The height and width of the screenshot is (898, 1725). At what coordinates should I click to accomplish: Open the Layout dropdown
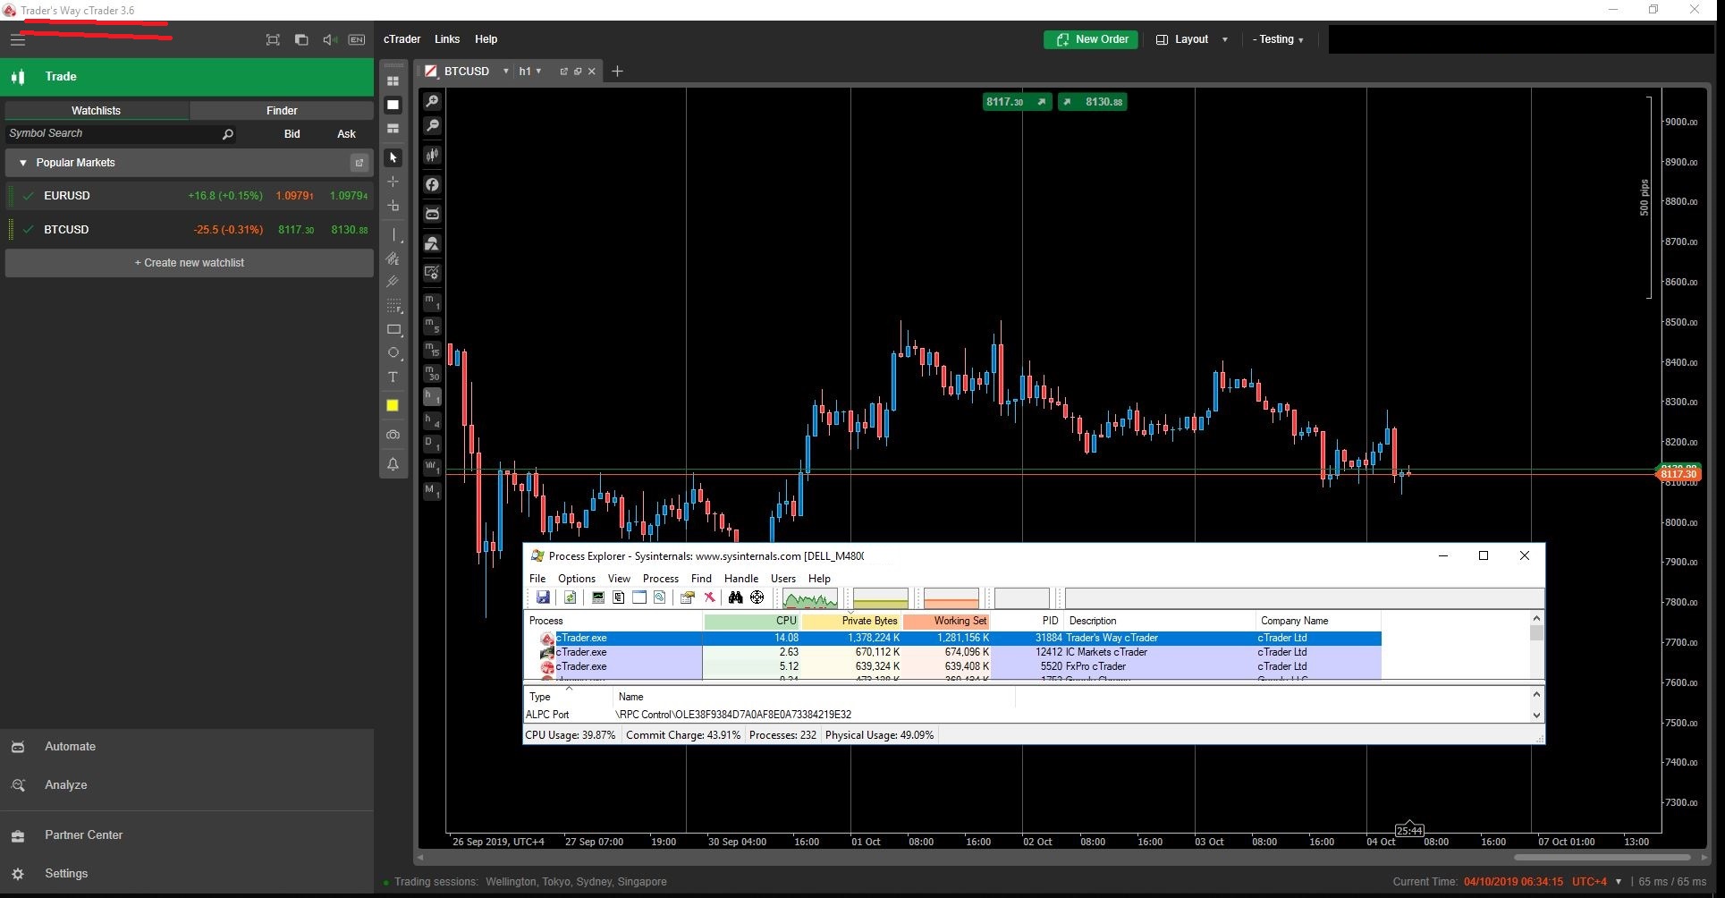click(x=1192, y=39)
